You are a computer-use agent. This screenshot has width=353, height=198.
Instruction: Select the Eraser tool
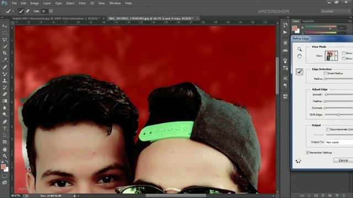pyautogui.click(x=4, y=94)
